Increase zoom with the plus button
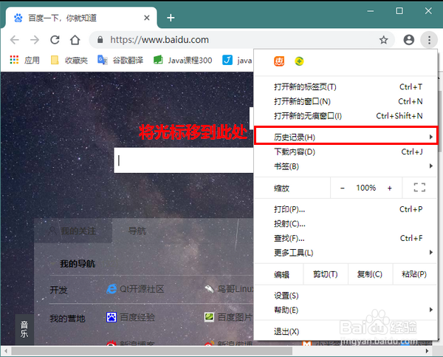 pos(390,188)
